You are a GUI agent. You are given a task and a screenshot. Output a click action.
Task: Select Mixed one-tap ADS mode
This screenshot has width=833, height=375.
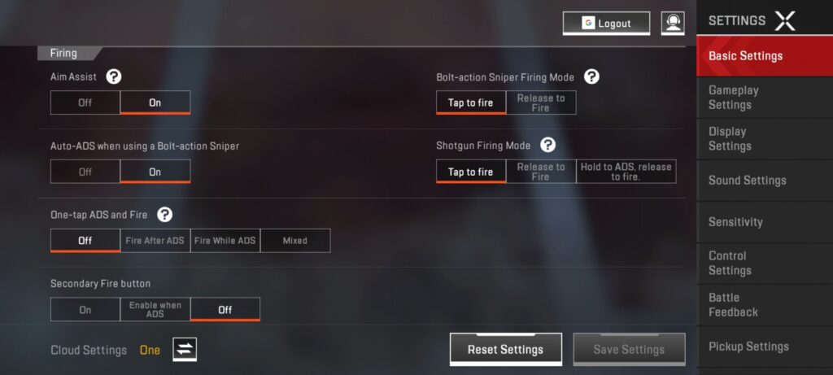[294, 241]
